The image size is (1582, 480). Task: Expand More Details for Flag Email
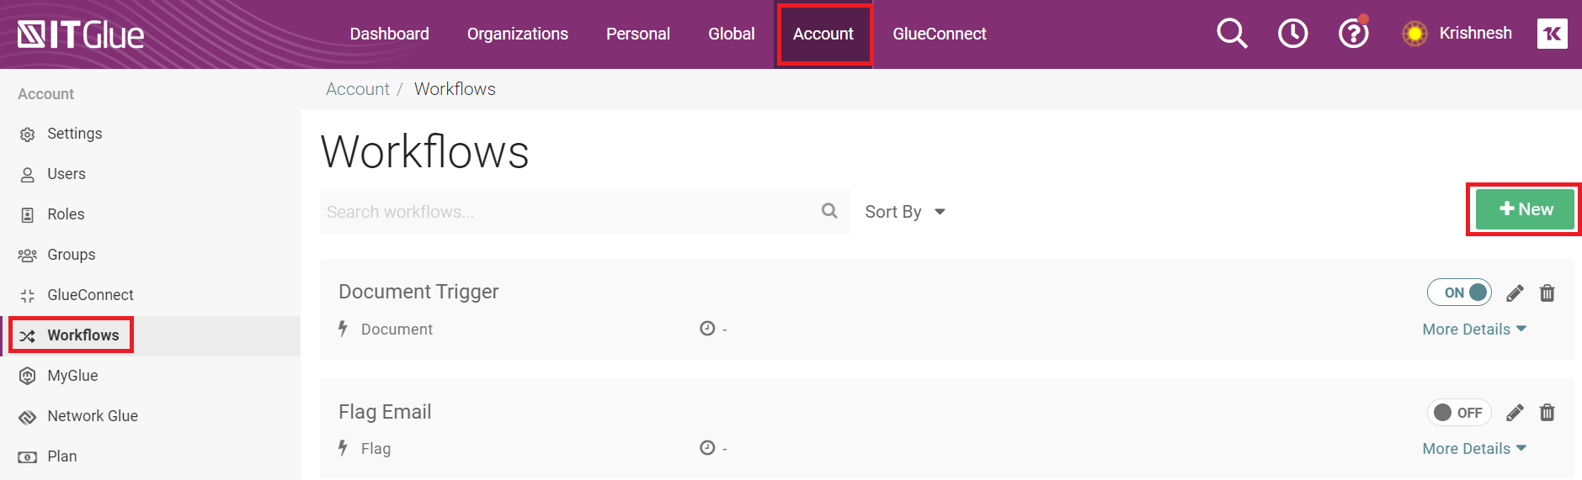(x=1474, y=449)
